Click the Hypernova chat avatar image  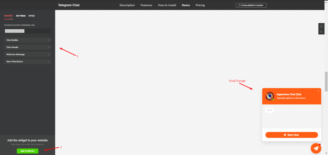270,96
